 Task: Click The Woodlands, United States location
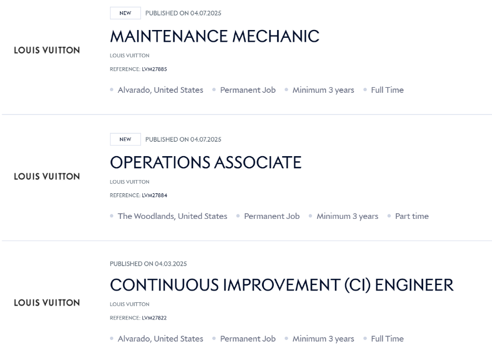click(x=172, y=216)
